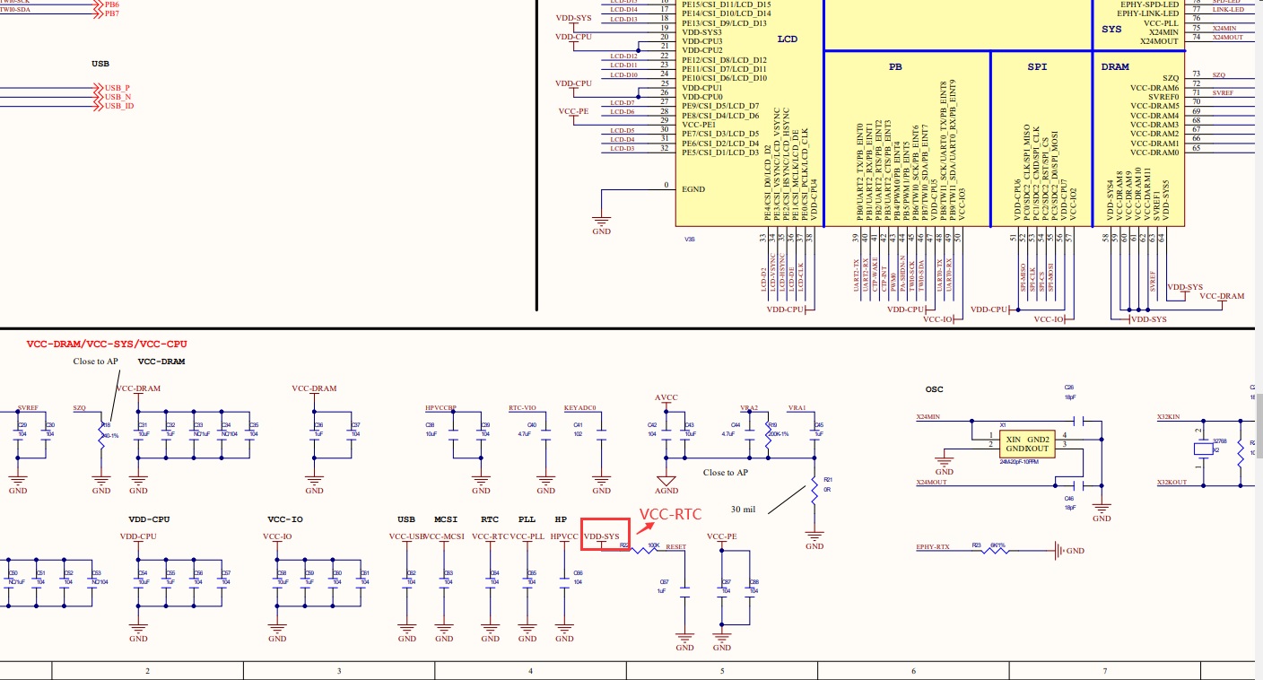Select the 'KEYADC0' net label
Screen dimensions: 1263x680
pyautogui.click(x=580, y=407)
